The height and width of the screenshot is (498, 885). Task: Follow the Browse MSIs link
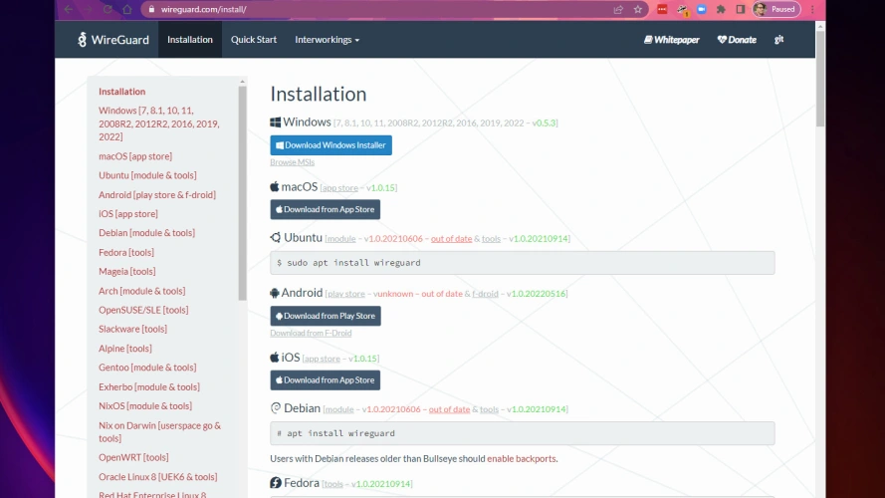click(290, 161)
